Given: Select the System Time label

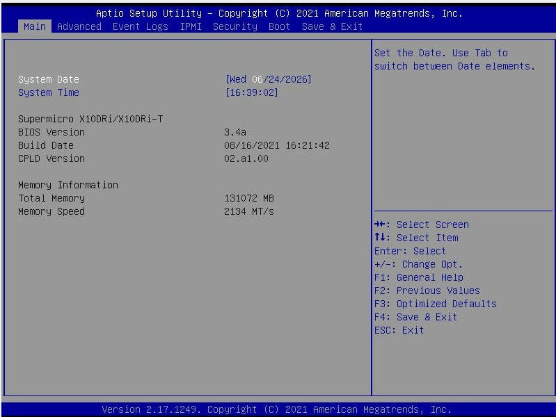Looking at the screenshot, I should coord(49,92).
